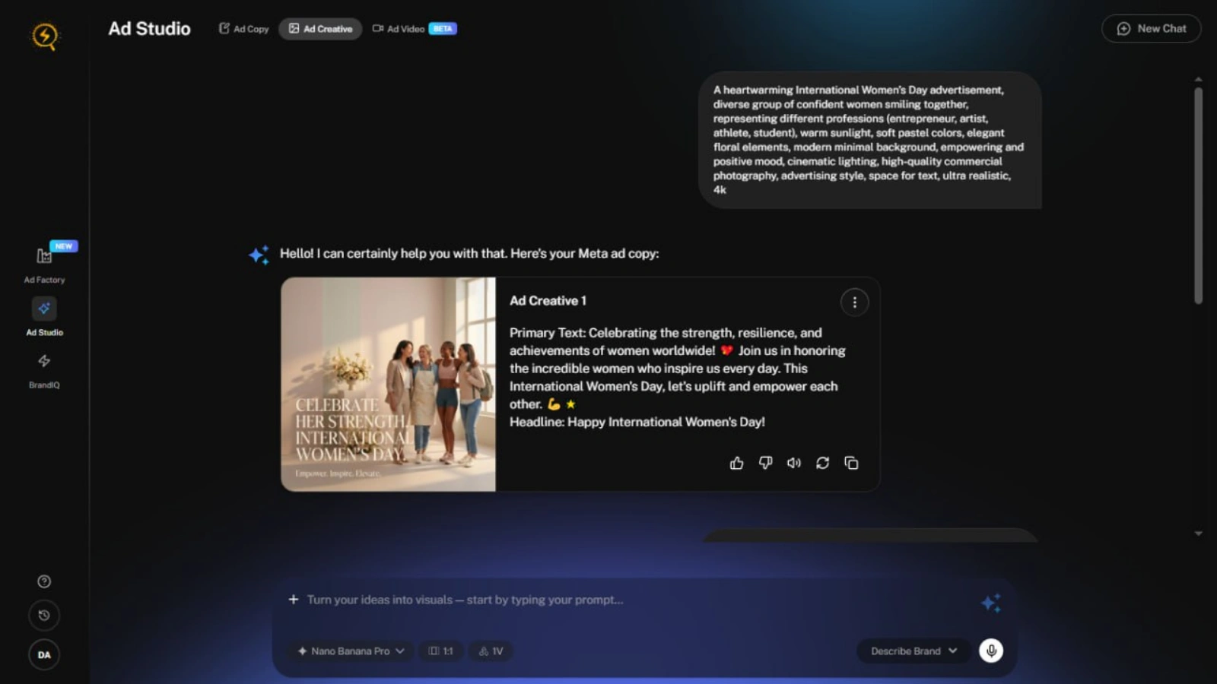Open the help question mark icon
This screenshot has height=684, width=1217.
[44, 581]
